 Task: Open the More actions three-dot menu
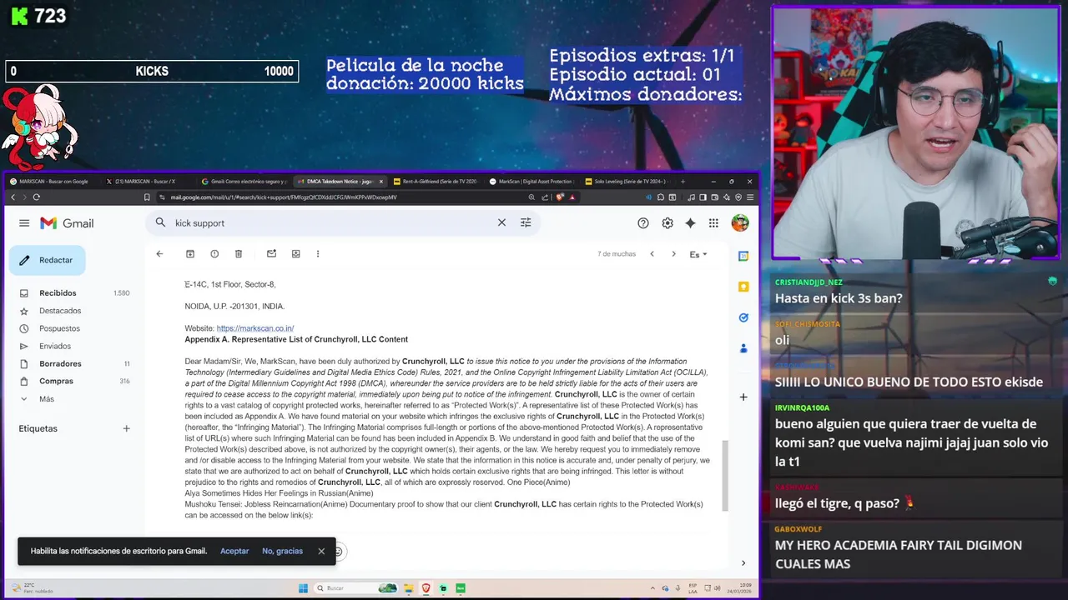pyautogui.click(x=318, y=254)
